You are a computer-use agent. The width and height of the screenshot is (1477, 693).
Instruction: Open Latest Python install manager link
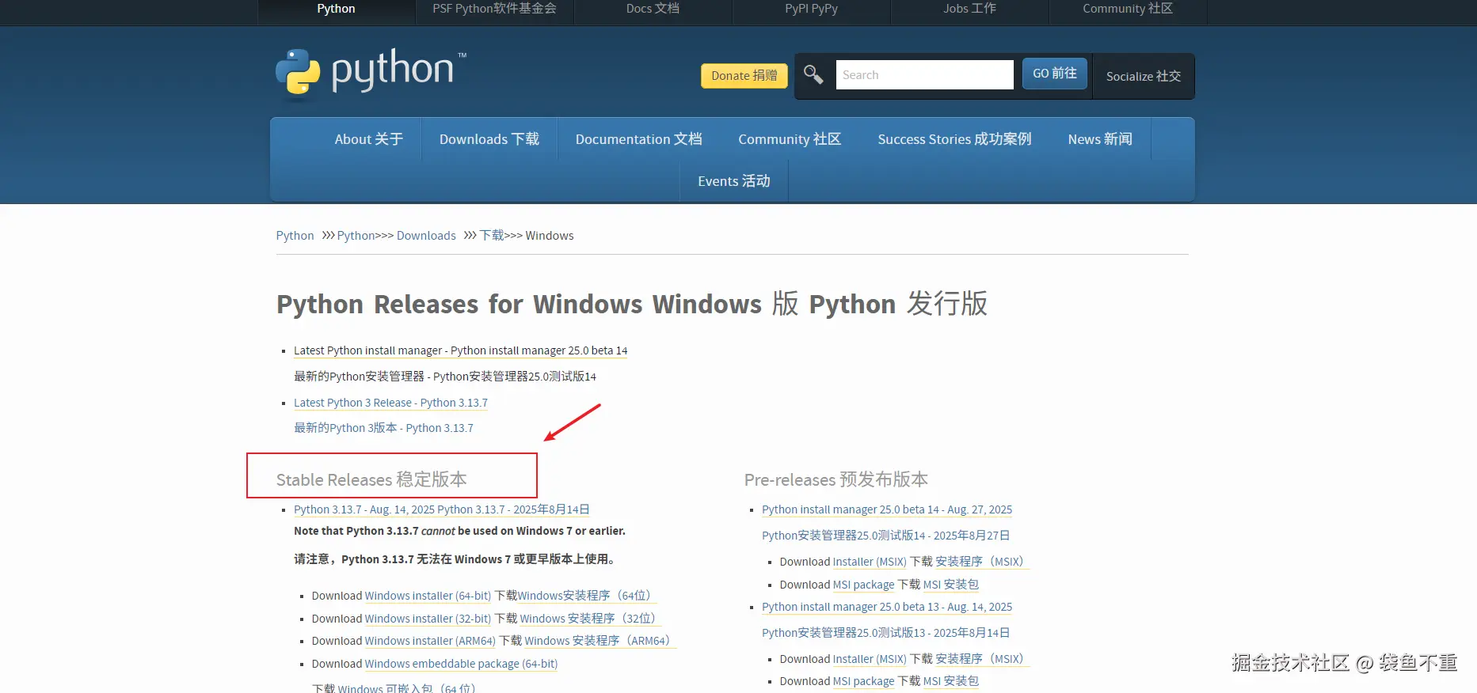click(x=460, y=350)
